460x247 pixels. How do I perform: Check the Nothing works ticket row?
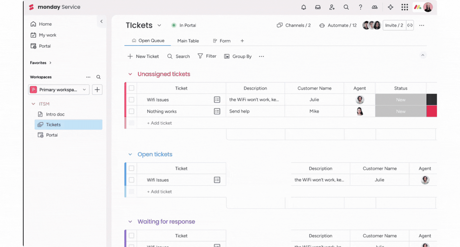[131, 111]
